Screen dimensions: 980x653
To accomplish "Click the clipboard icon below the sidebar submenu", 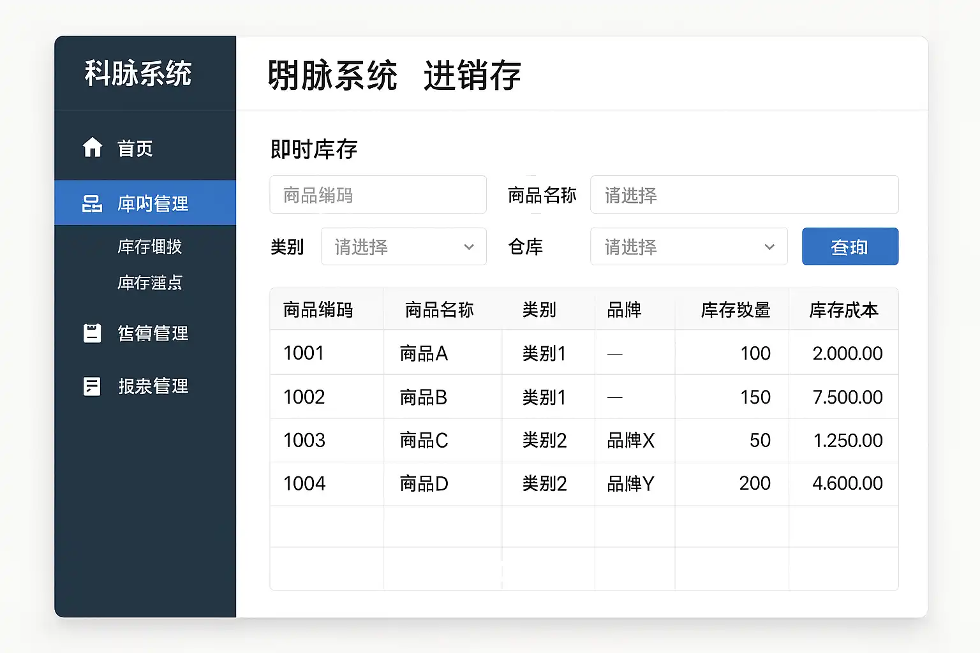I will click(93, 333).
